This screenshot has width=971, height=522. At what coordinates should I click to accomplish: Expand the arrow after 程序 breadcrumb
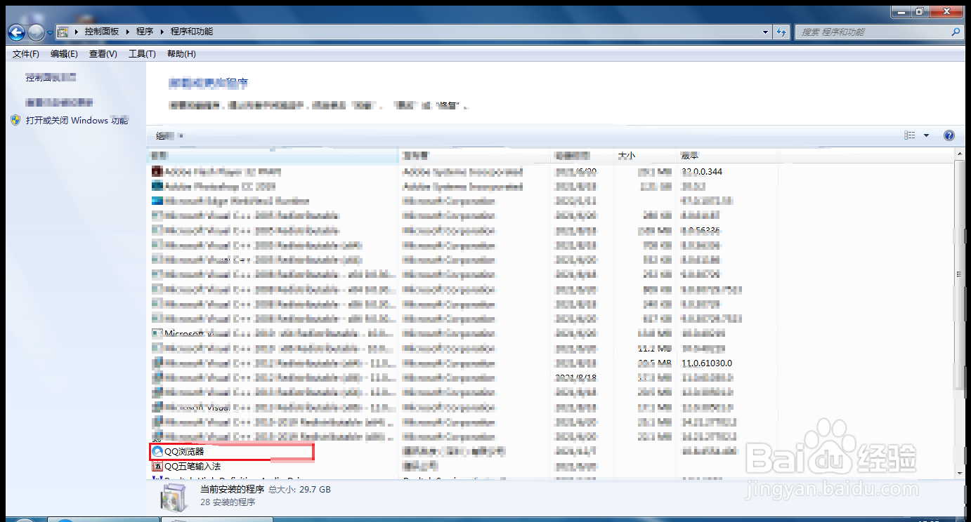pos(162,32)
